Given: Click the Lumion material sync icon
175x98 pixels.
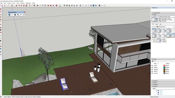Looking at the screenshot, I should (21, 15).
